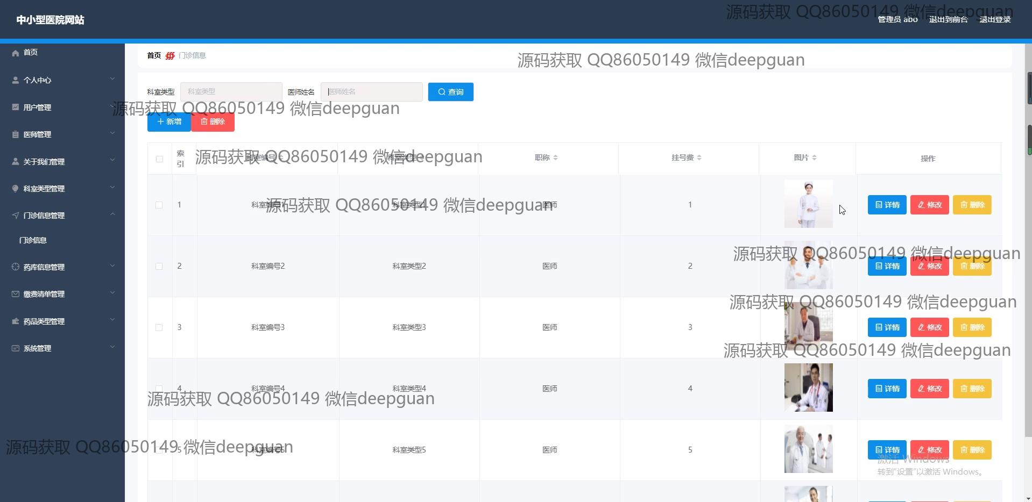This screenshot has height=502, width=1032.
Task: Click the clipboard icon beside 医师管理
Action: [x=16, y=134]
